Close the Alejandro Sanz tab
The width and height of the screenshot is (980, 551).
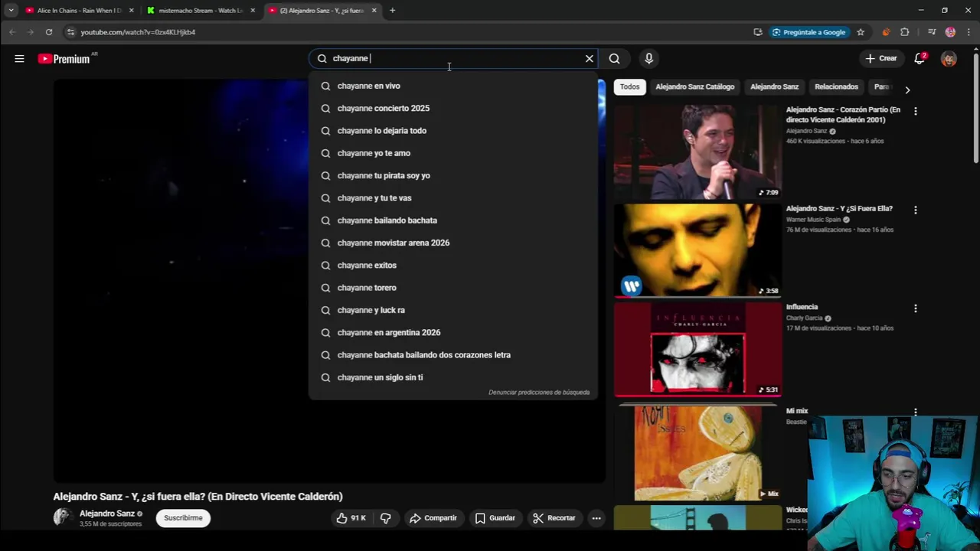(x=374, y=11)
